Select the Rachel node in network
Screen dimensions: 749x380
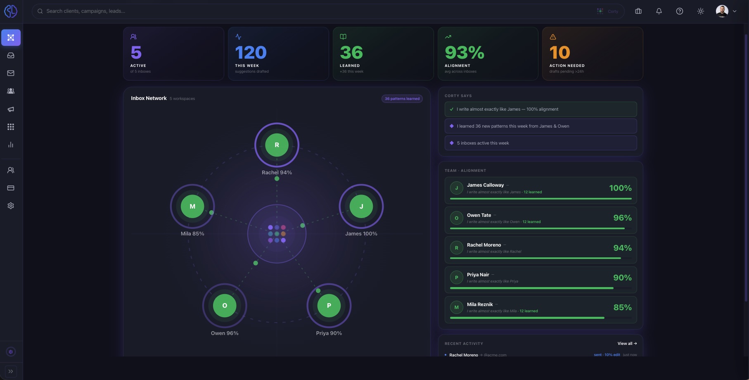coord(277,145)
